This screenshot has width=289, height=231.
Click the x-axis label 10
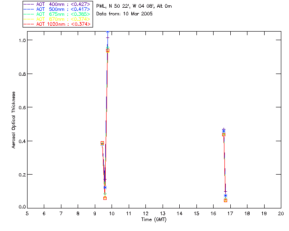pos(112,213)
